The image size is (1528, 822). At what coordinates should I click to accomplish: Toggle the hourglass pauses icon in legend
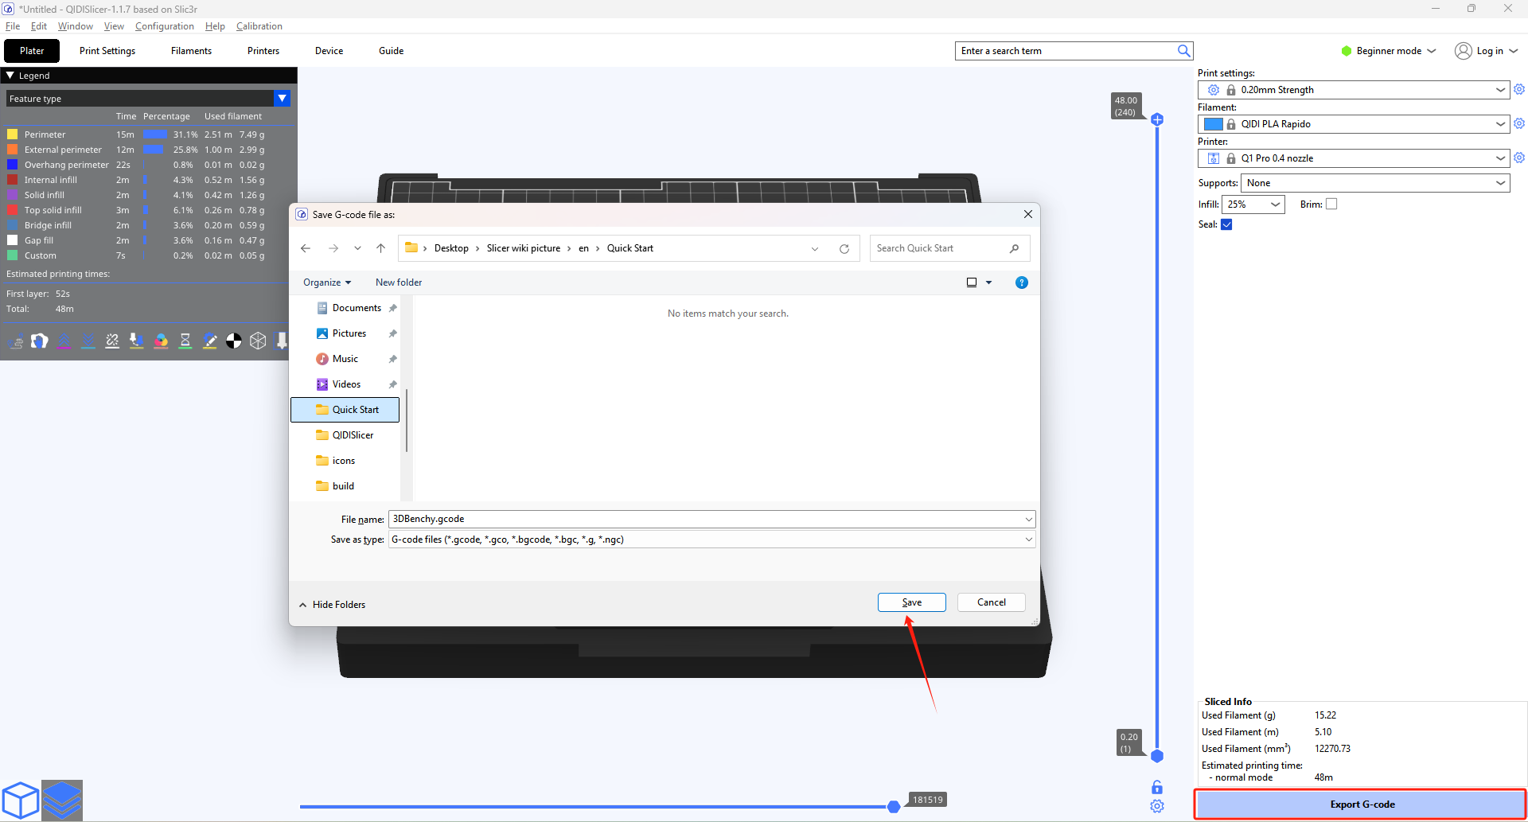185,341
